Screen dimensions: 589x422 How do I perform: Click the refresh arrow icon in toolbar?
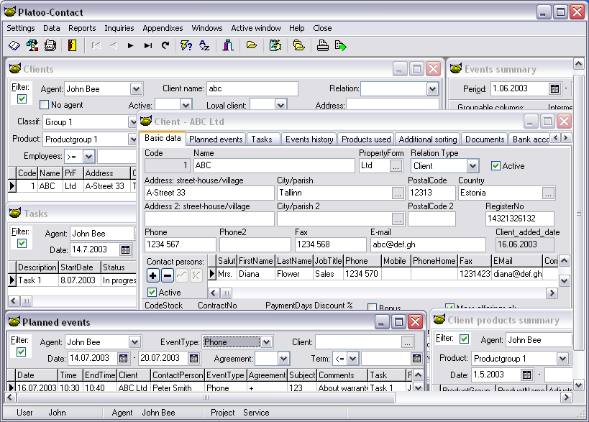tap(165, 46)
